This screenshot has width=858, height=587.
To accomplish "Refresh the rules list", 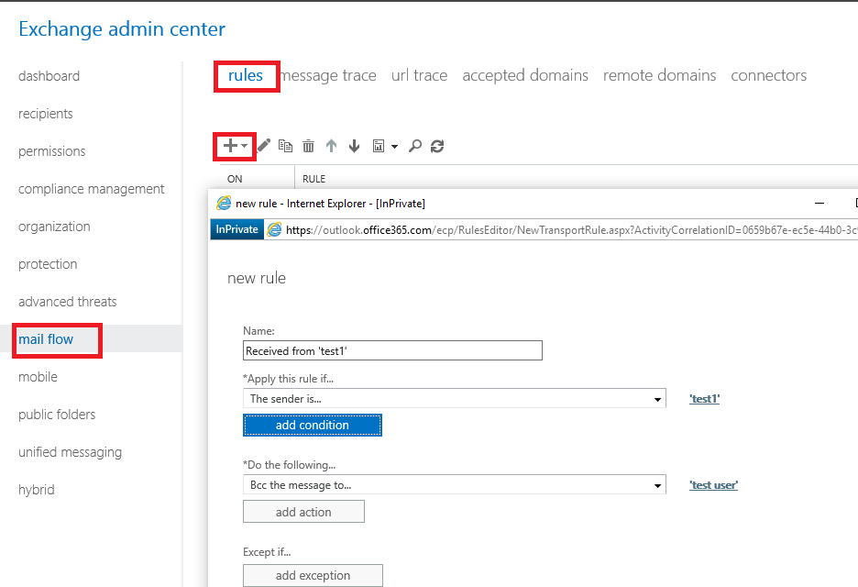I will 437,146.
